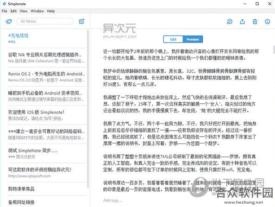Image resolution: width=275 pixels, height=207 pixels.
Task: Click paragraph starting 这一切都开始于2年前
Action: coord(181,55)
